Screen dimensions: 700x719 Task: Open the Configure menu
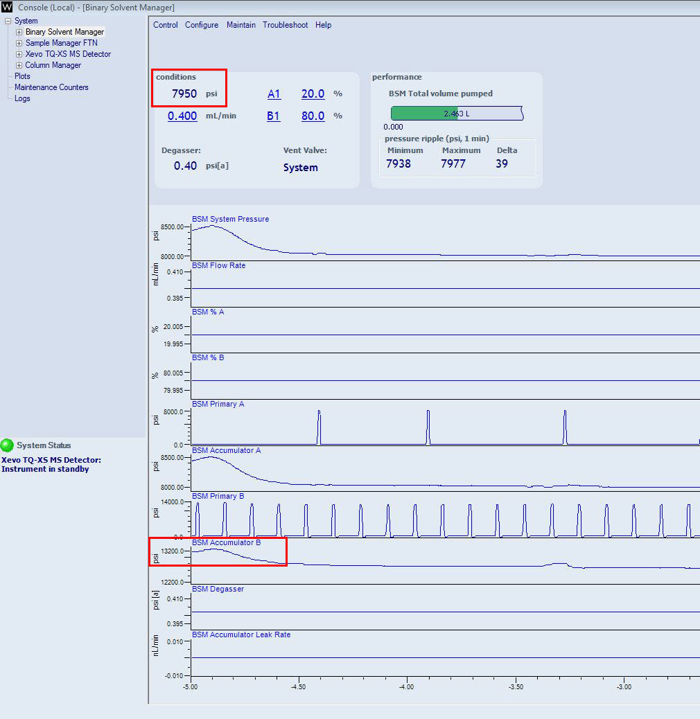coord(202,25)
